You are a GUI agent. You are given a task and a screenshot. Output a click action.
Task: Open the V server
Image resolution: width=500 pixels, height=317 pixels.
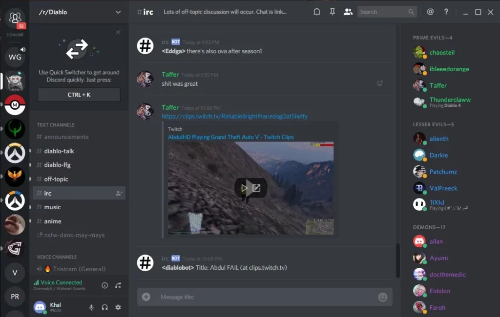click(x=15, y=273)
